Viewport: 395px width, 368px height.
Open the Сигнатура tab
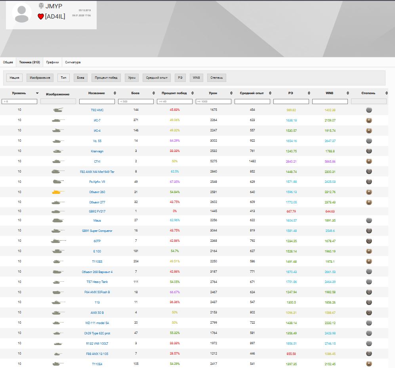[73, 62]
